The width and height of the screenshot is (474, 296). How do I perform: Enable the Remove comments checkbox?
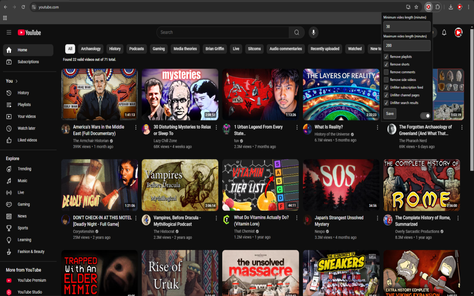(x=387, y=72)
